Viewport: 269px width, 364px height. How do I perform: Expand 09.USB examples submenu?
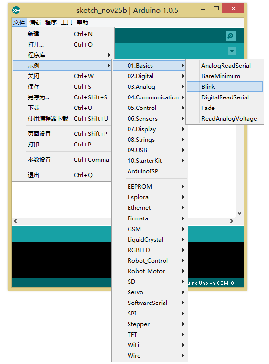tap(149, 150)
